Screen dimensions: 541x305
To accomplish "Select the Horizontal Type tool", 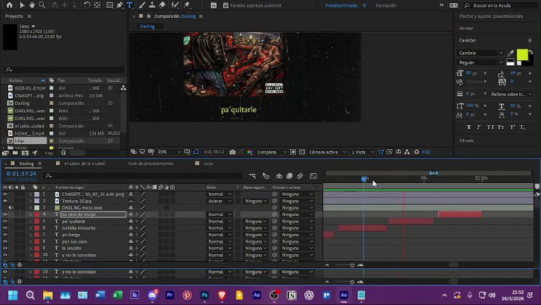I will pyautogui.click(x=130, y=5).
